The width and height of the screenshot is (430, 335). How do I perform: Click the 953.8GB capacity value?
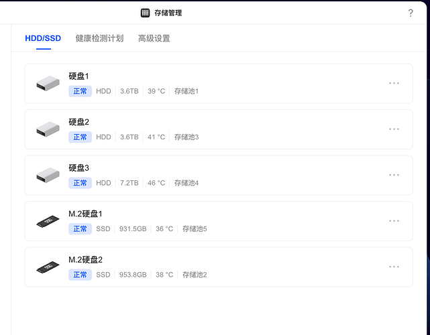(x=133, y=275)
